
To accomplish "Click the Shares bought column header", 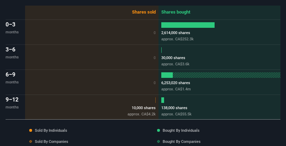I will coord(176,12).
